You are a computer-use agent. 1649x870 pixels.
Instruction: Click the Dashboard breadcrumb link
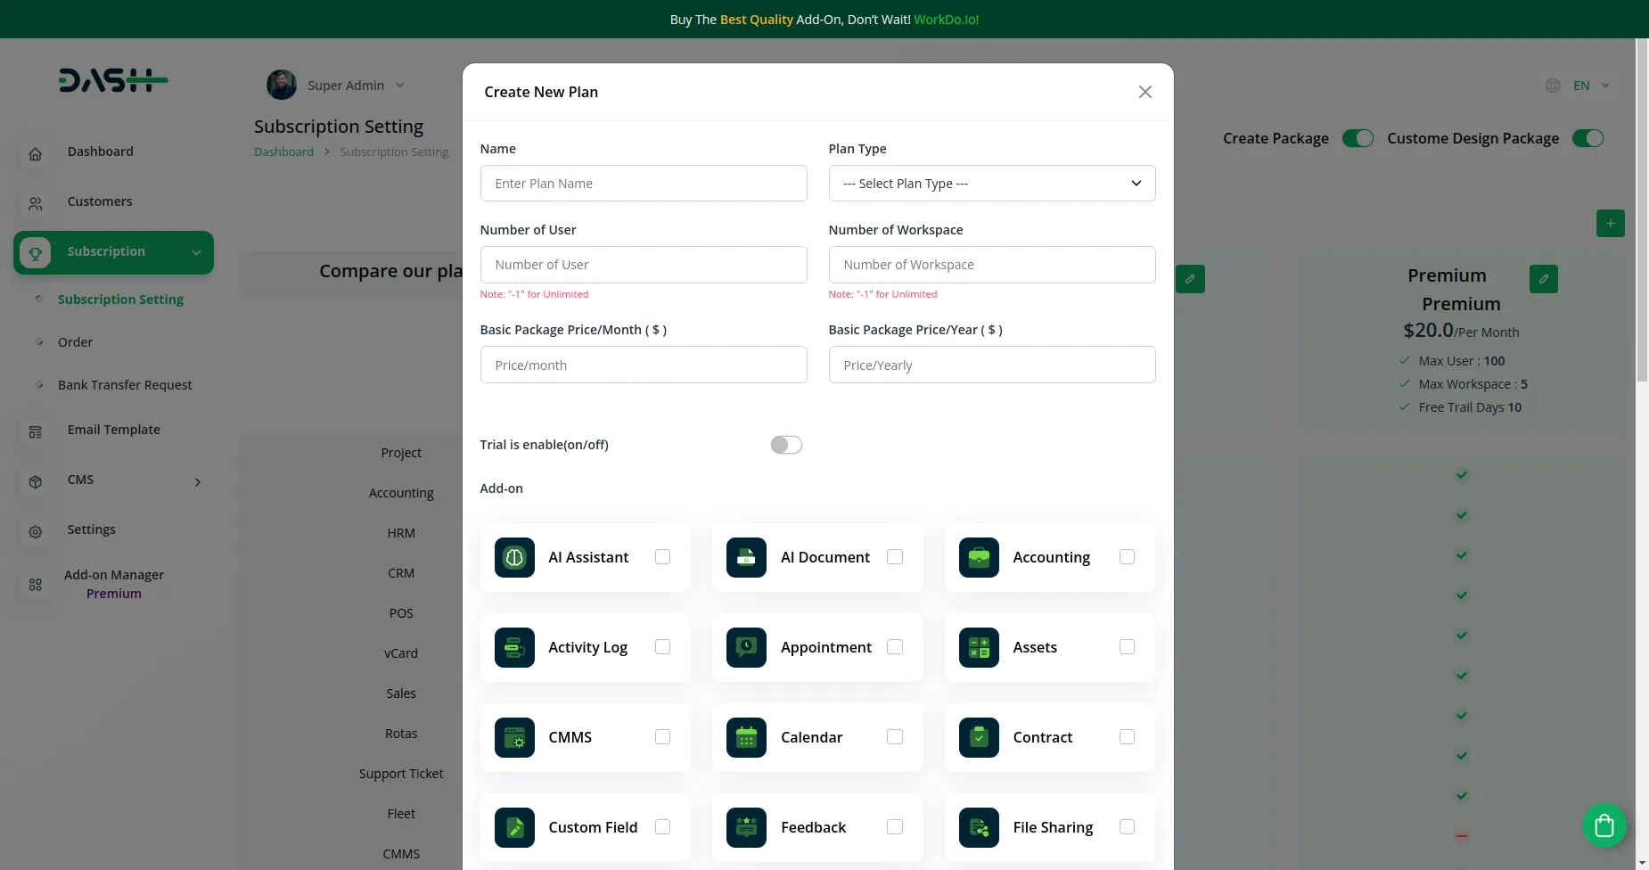pyautogui.click(x=283, y=152)
